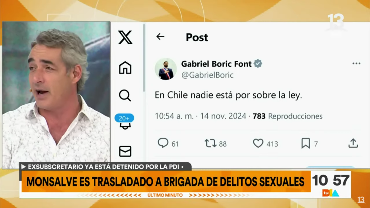Screen dimensions: 370x208
Task: Click the blue verified badge
Action: coord(258,64)
